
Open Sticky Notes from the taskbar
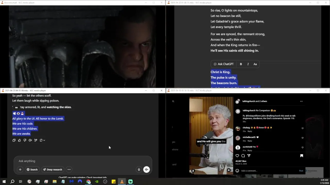coord(113,182)
